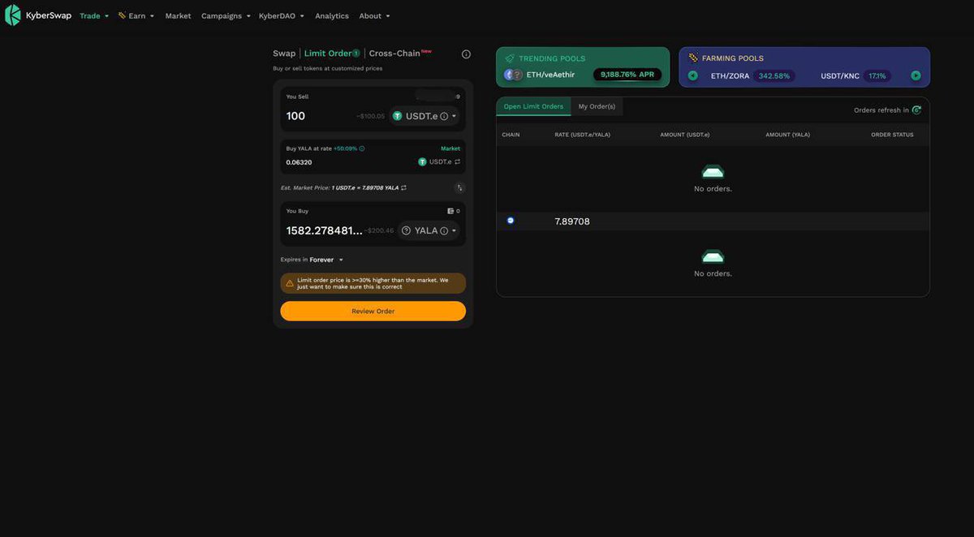Viewport: 974px width, 537px height.
Task: Click the chain icon in the 7.89708 row
Action: (511, 220)
